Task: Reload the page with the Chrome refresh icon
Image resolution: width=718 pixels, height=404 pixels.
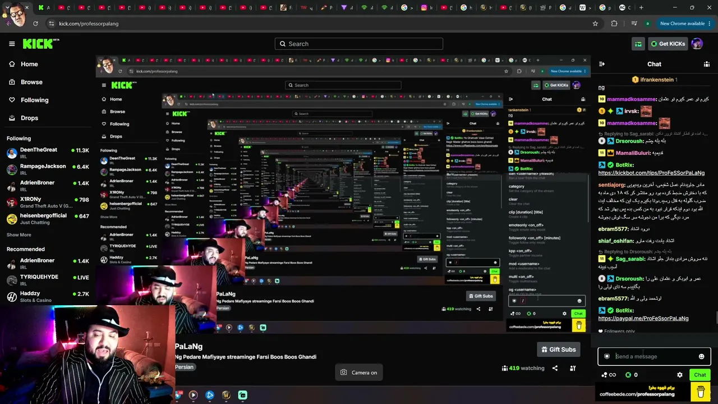Action: [35, 24]
